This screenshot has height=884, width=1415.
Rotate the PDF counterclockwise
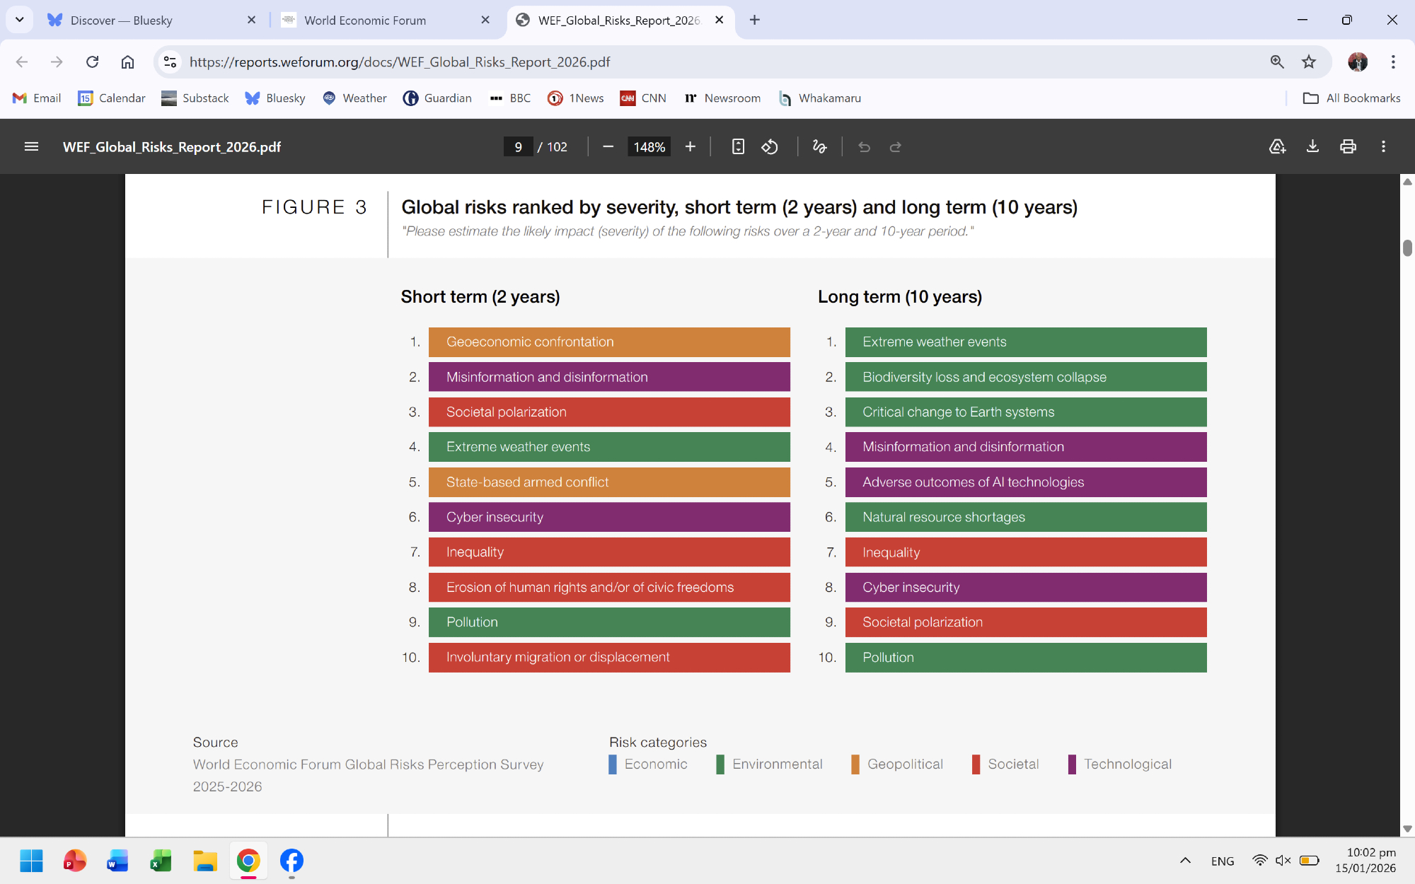click(770, 146)
